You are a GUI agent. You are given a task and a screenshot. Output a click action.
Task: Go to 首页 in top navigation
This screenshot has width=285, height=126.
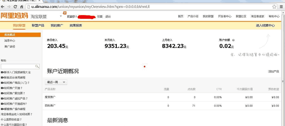point(180,16)
